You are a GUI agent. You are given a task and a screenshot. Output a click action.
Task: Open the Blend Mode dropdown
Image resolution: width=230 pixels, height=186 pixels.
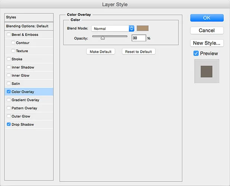[113, 29]
